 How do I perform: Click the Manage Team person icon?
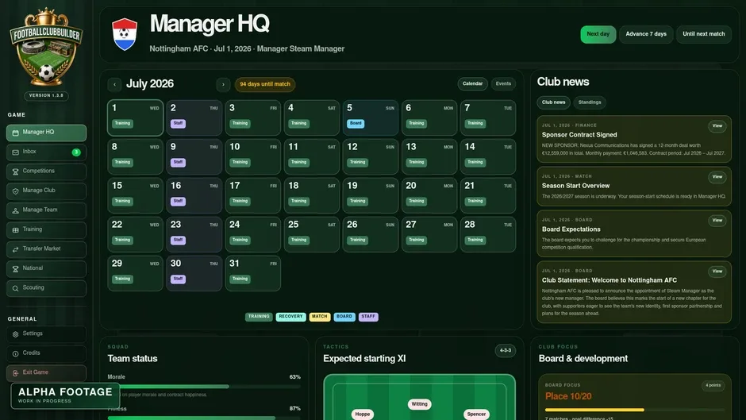[15, 210]
